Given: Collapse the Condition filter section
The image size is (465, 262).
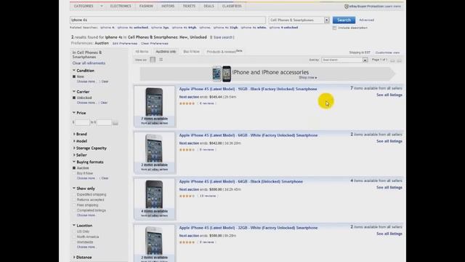Looking at the screenshot, I should 74,71.
